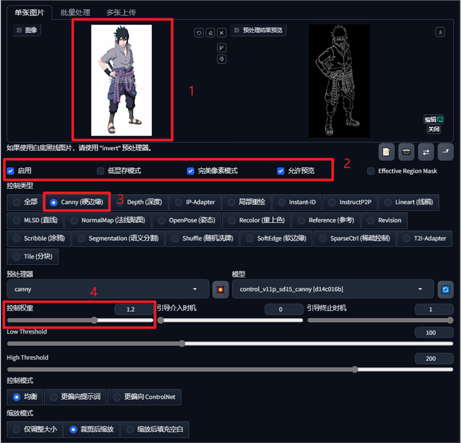
Task: Click the 关闭 button in preview
Action: click(433, 129)
